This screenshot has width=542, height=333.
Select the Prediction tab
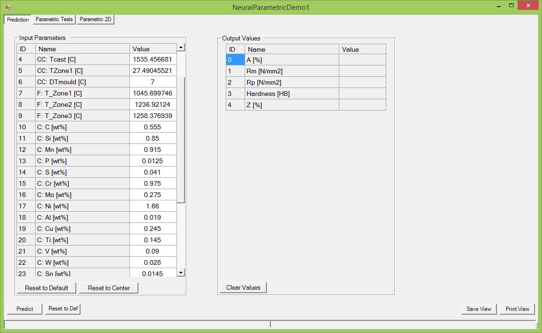tap(17, 19)
